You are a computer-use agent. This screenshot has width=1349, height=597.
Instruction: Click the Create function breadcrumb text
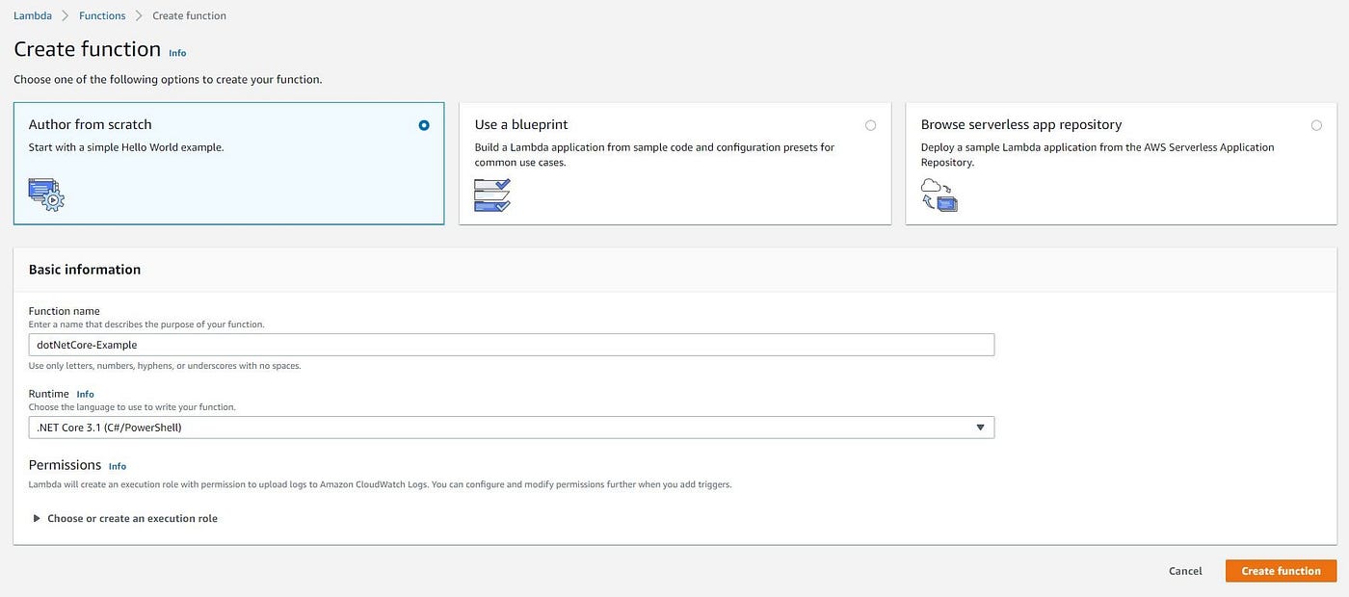point(190,15)
